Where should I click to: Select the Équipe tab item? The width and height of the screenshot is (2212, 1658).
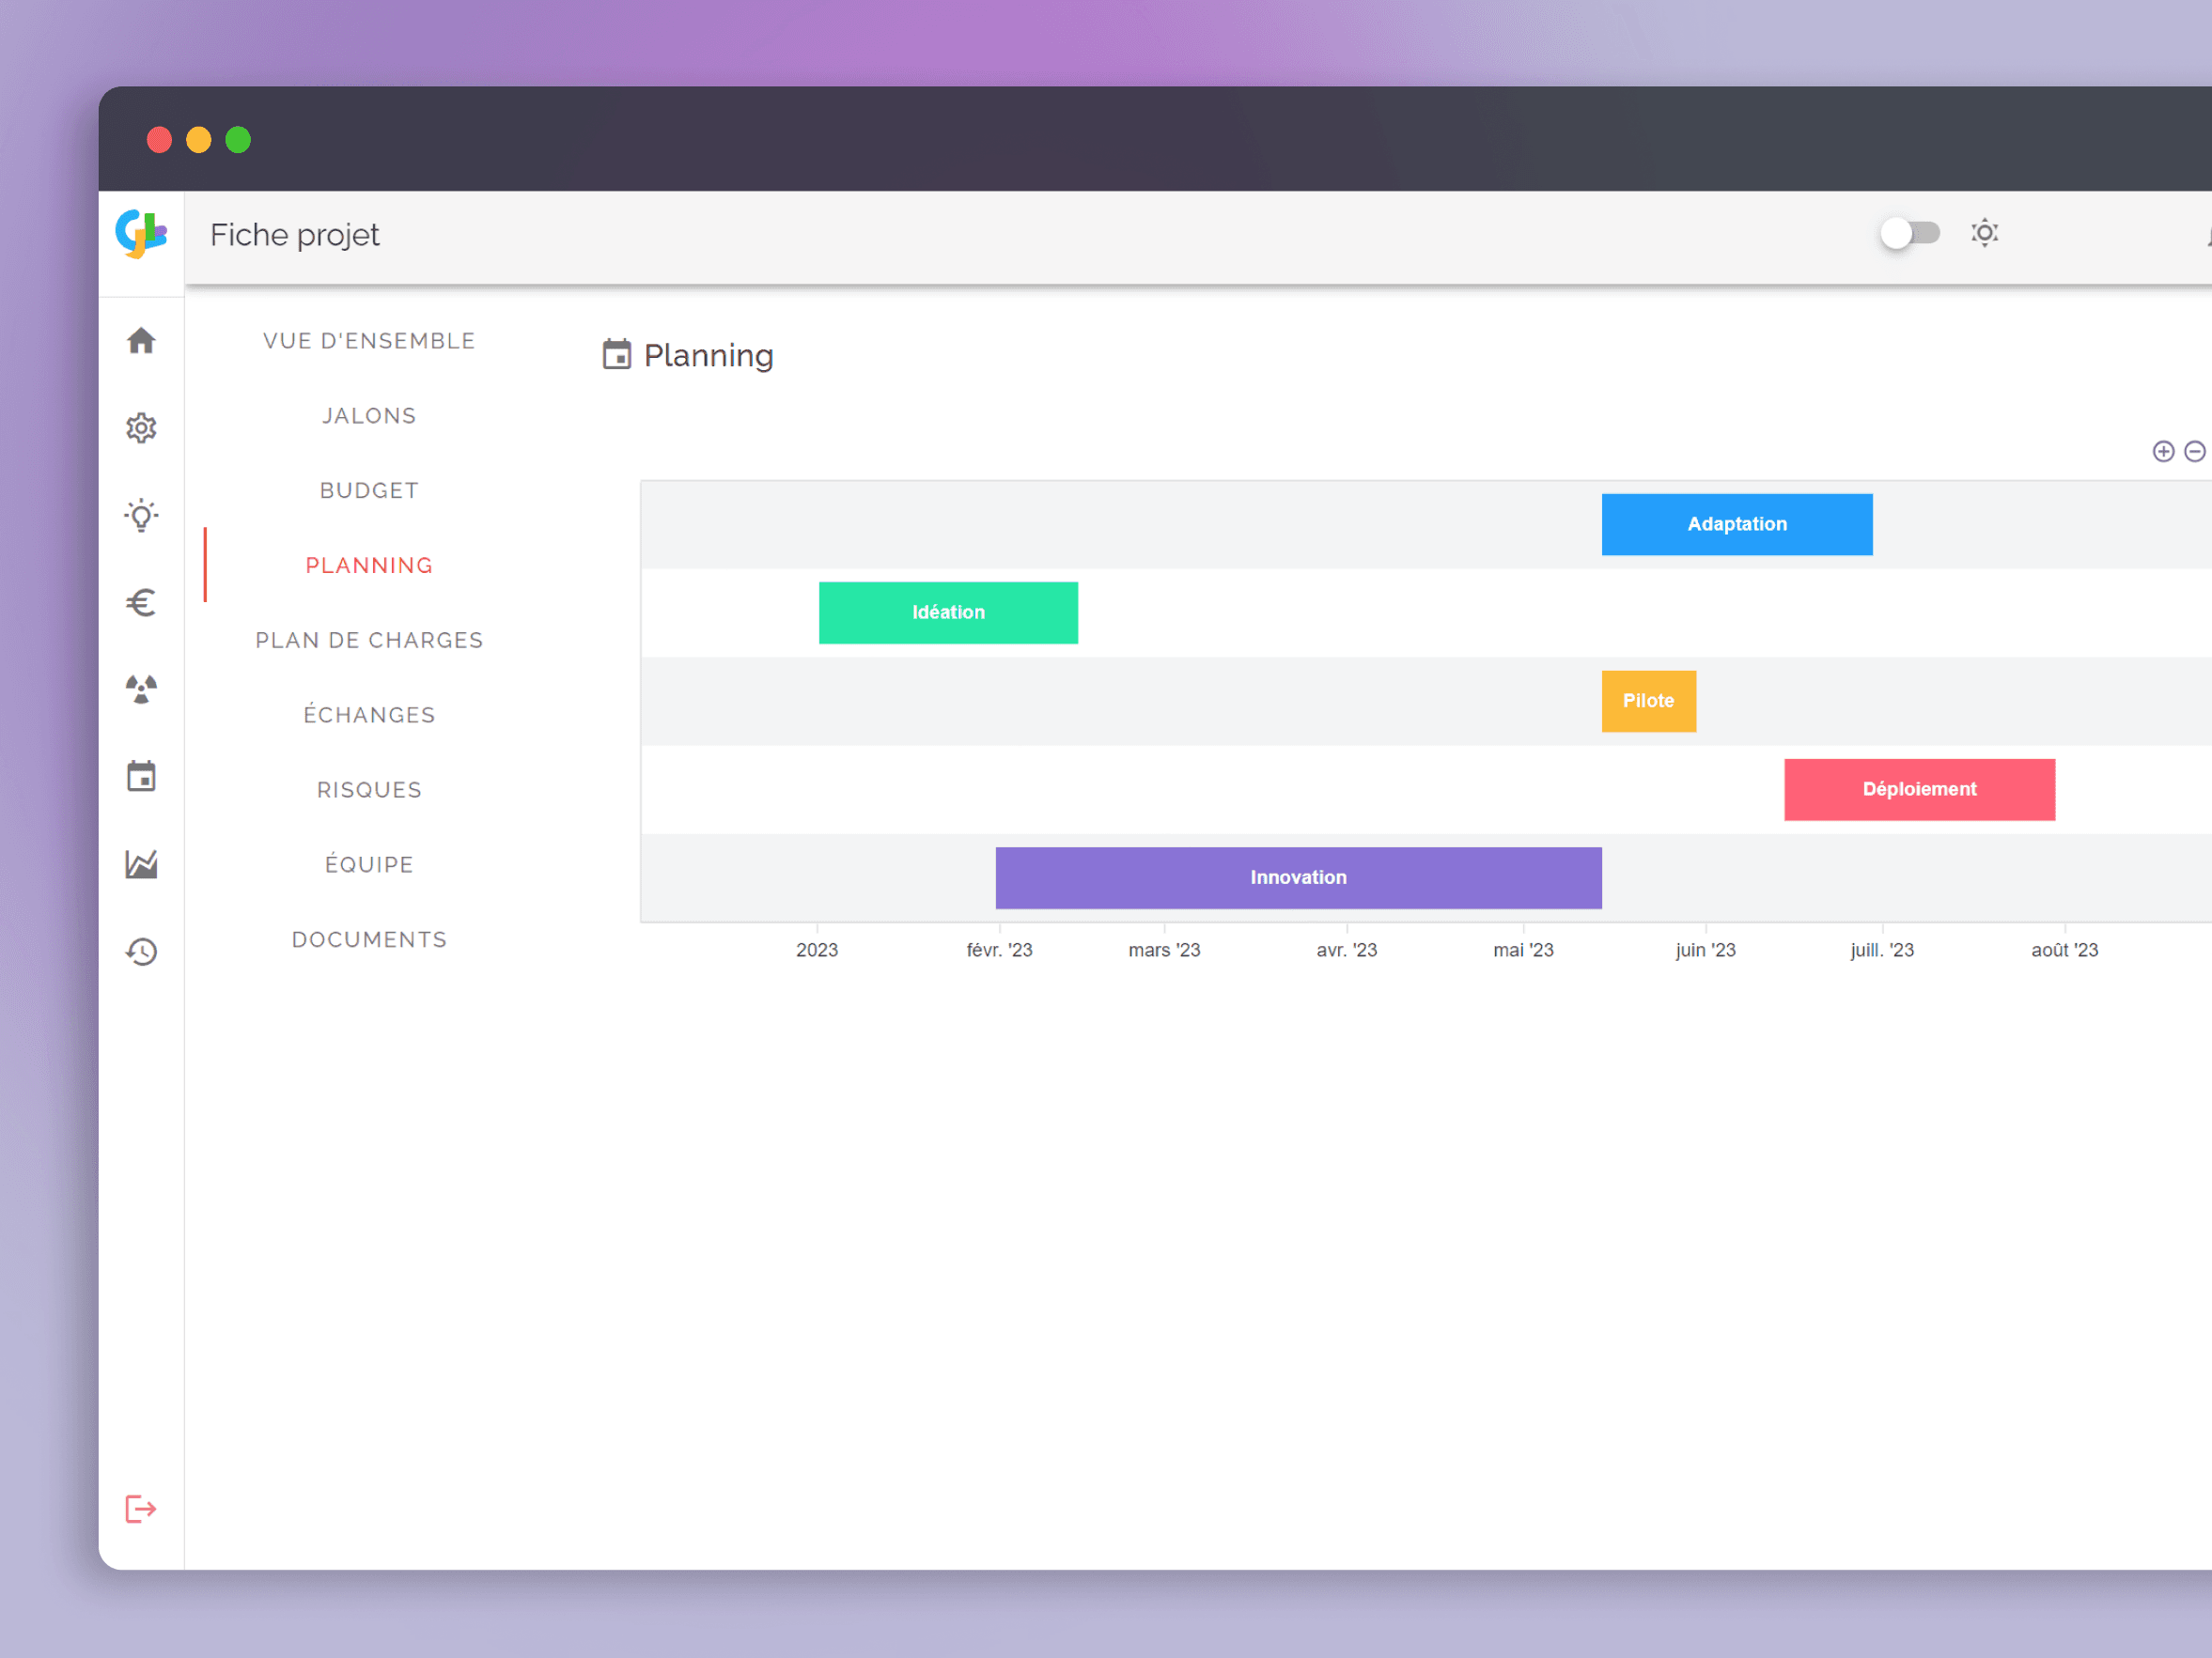coord(366,864)
